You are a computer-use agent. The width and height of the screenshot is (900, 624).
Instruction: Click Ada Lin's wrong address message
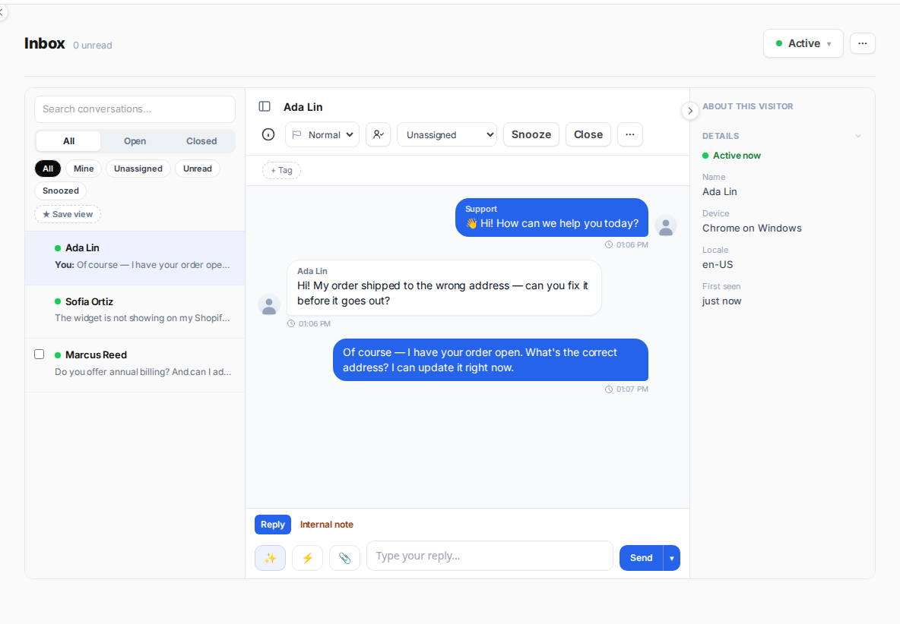tap(444, 288)
